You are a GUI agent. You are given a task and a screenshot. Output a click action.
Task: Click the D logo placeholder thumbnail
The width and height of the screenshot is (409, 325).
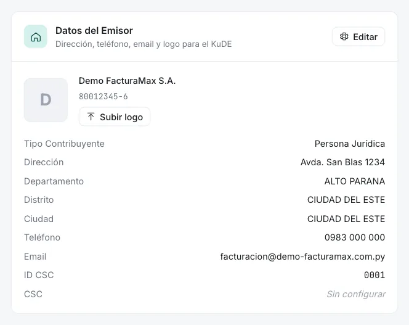(46, 100)
